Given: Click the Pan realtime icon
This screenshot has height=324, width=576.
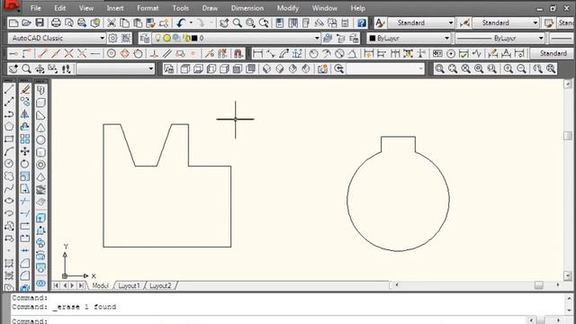Looking at the screenshot, I should tap(224, 22).
